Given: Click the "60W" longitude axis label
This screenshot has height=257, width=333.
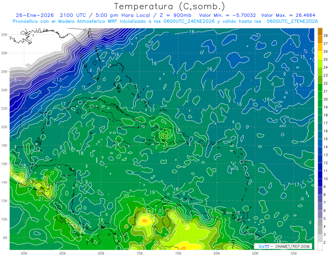Looking at the screenshot, I should [255, 253].
